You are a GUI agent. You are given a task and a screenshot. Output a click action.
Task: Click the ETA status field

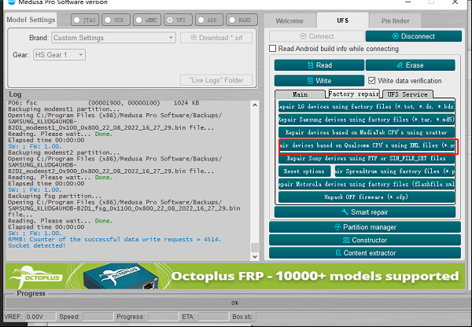(213, 317)
